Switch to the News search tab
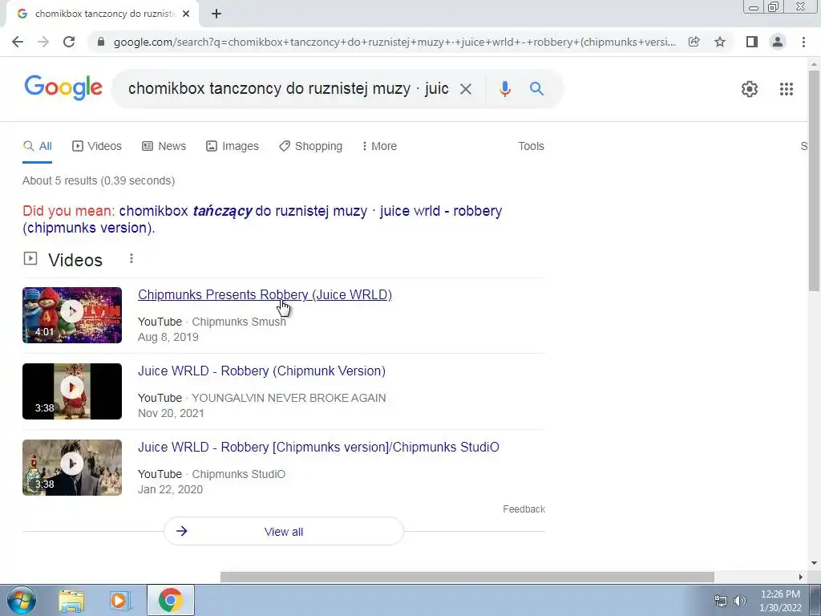Viewport: 821px width, 616px height. 164,146
